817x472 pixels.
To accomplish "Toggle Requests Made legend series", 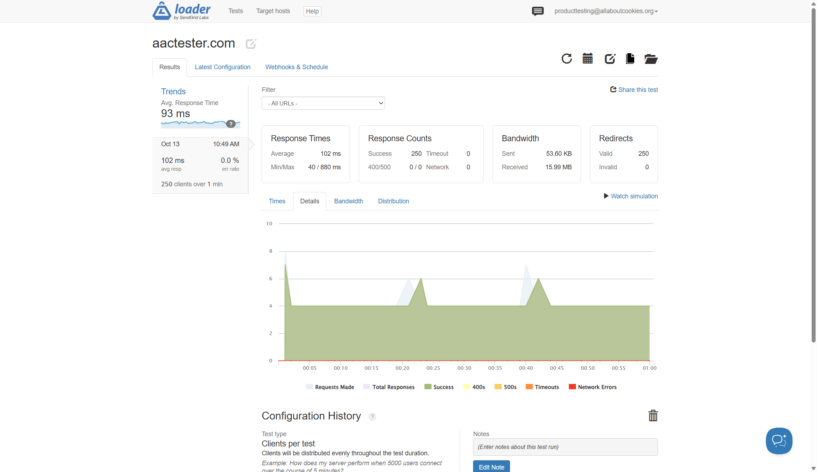I will click(330, 387).
